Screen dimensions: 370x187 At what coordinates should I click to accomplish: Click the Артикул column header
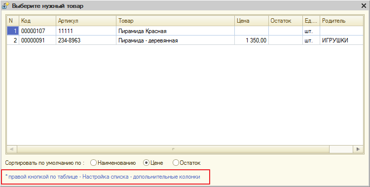point(86,21)
